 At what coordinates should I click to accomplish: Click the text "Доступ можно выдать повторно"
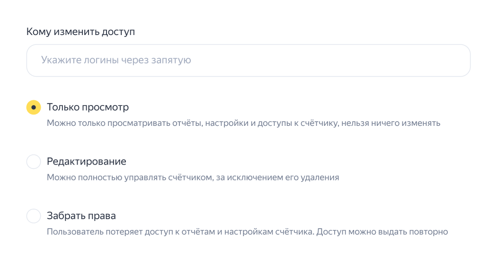(382, 232)
